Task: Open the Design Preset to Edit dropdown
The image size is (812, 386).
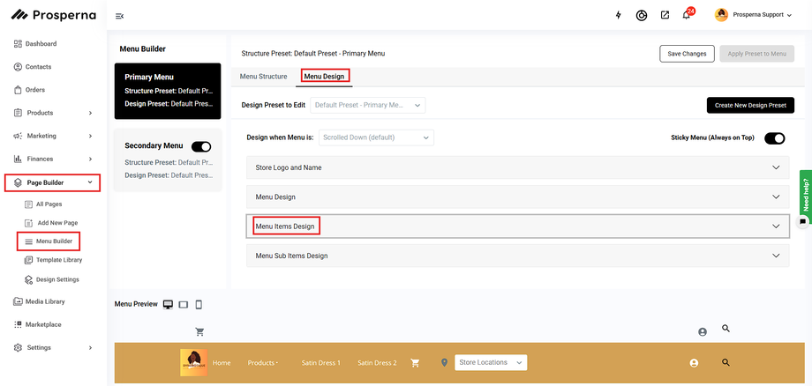Action: click(368, 105)
